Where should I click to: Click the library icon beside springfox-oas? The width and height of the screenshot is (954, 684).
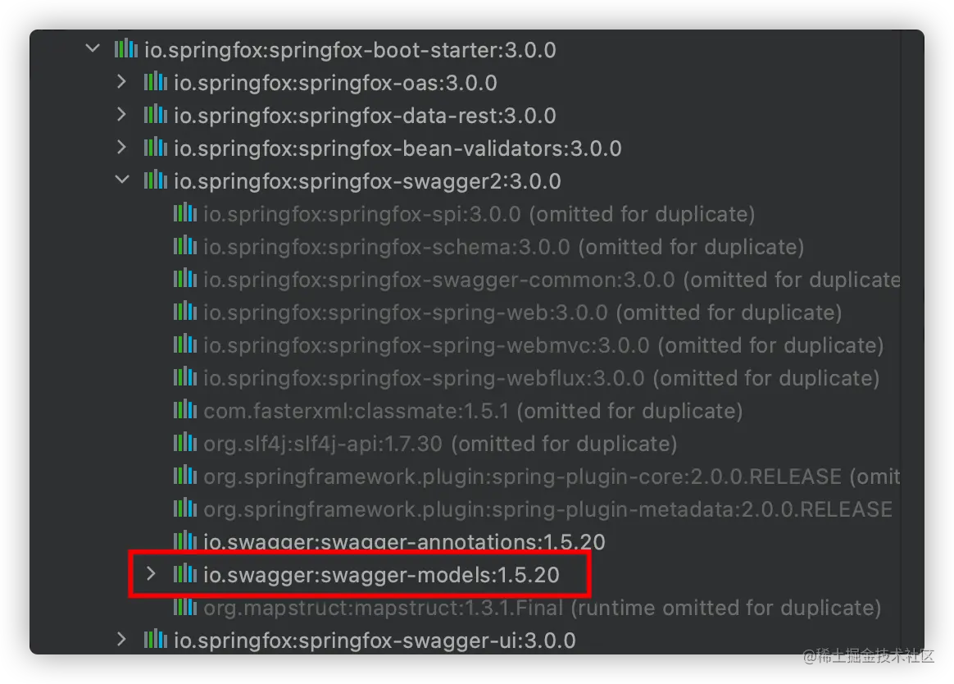pyautogui.click(x=155, y=82)
